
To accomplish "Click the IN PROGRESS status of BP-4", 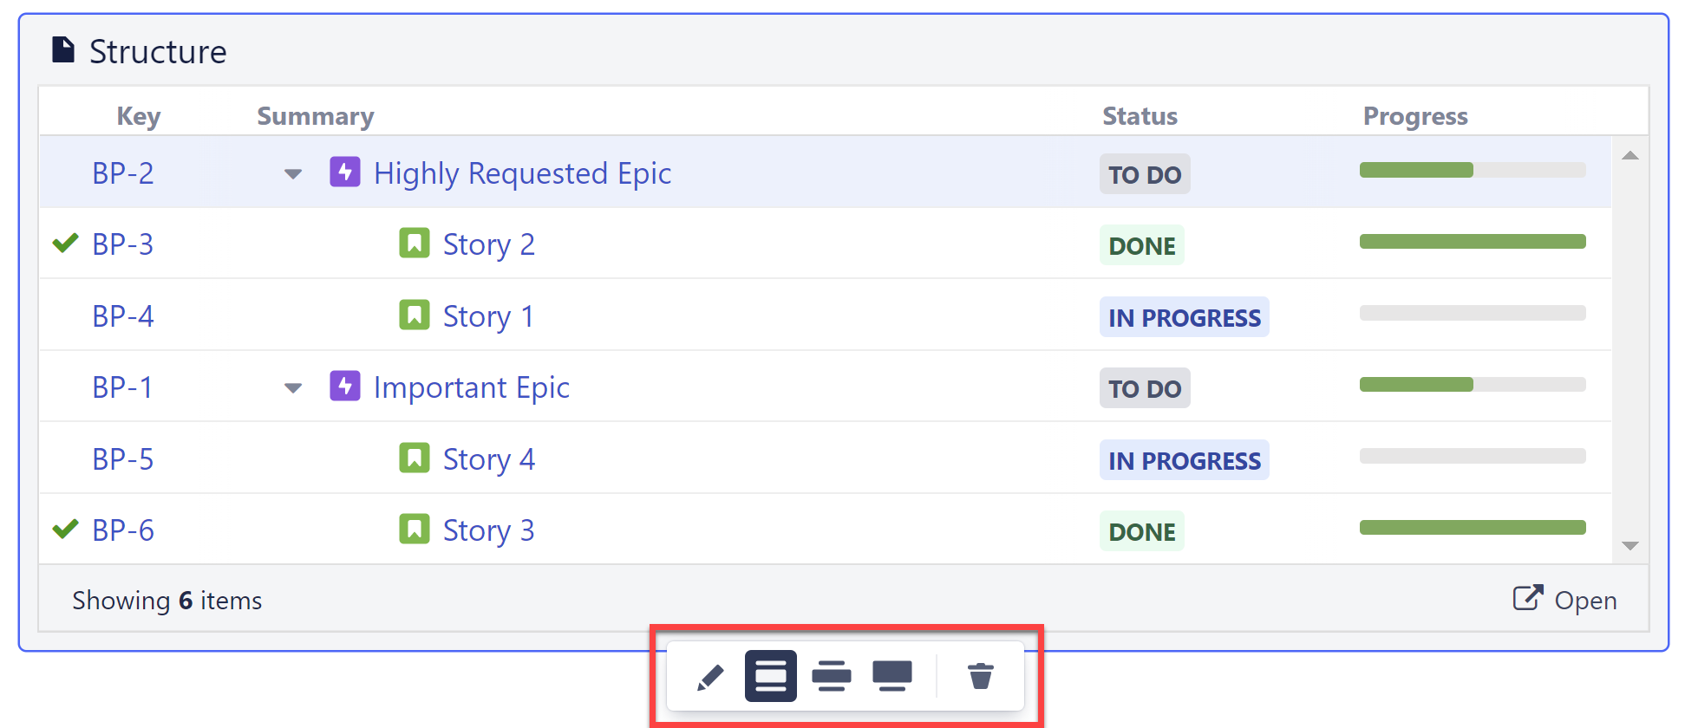I will pyautogui.click(x=1184, y=317).
